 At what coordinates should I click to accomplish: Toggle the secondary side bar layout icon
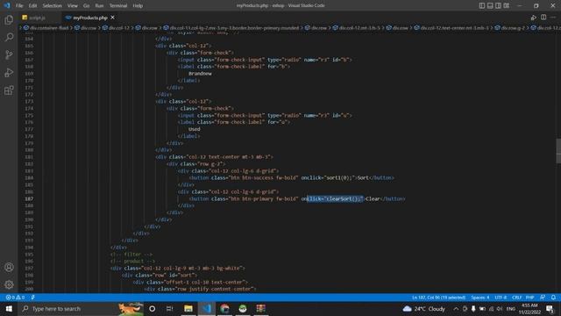click(498, 6)
